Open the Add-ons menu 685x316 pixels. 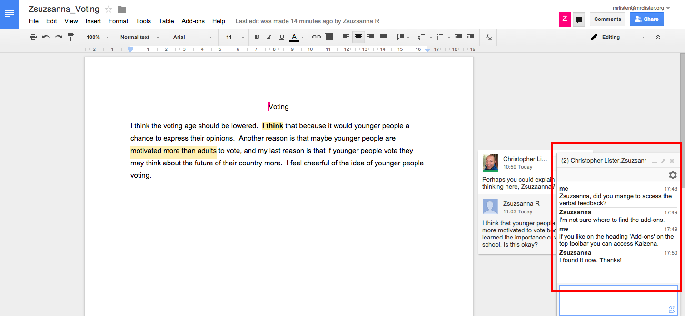(x=193, y=21)
